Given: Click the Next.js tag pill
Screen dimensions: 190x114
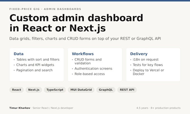Looking at the screenshot, I should click(34, 90).
